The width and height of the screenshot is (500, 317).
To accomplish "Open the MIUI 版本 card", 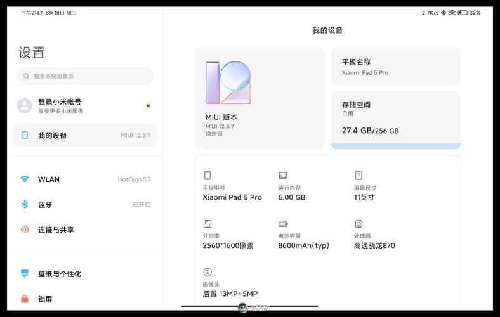I will (260, 98).
